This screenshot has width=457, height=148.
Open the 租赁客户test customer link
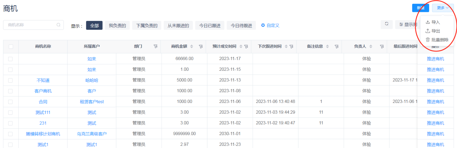point(92,102)
